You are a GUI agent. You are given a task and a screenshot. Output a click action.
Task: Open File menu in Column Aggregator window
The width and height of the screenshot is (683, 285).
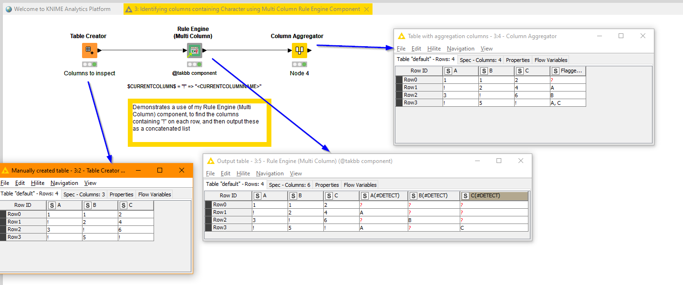(401, 49)
